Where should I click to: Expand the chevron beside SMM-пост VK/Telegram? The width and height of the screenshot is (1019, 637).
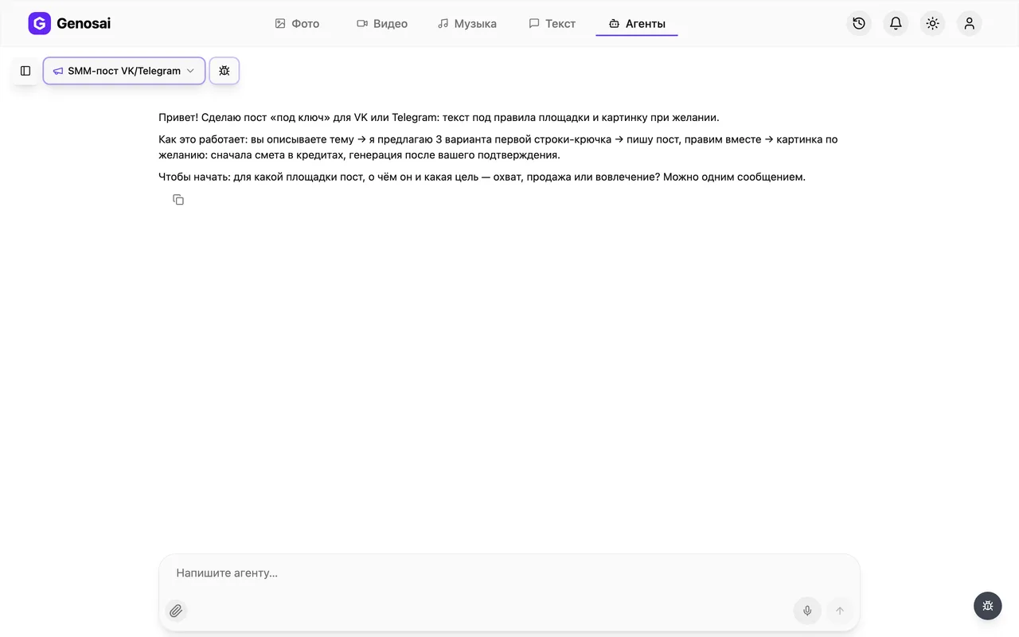point(190,71)
